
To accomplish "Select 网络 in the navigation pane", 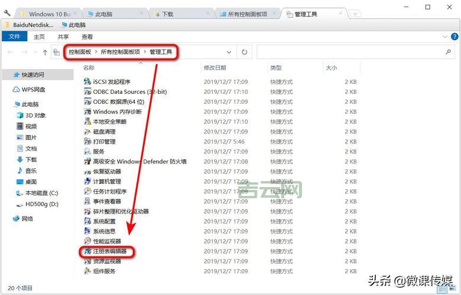I will click(23, 219).
